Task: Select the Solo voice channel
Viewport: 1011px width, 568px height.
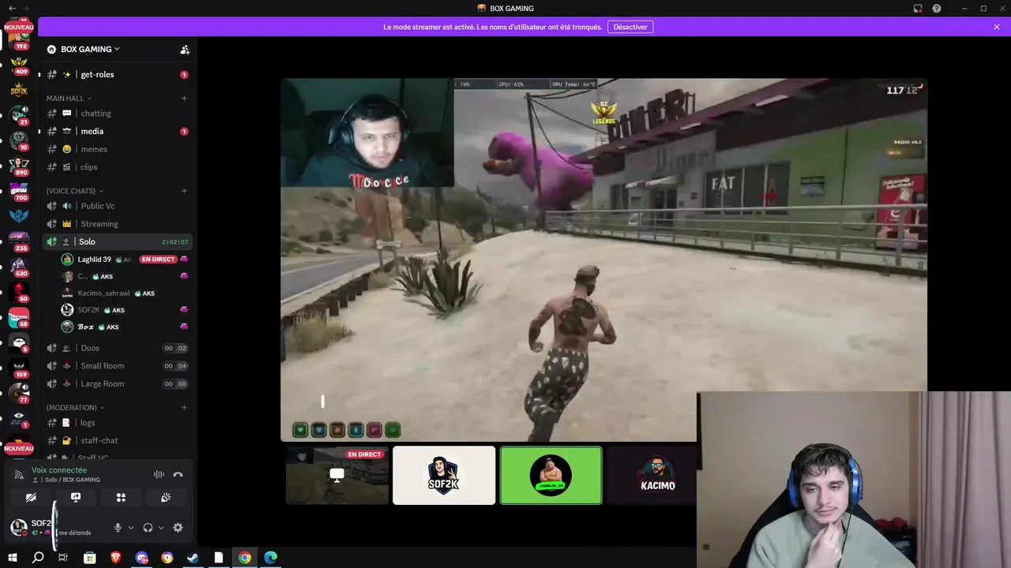Action: point(117,241)
